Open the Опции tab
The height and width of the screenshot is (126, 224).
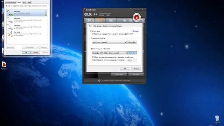119,26
